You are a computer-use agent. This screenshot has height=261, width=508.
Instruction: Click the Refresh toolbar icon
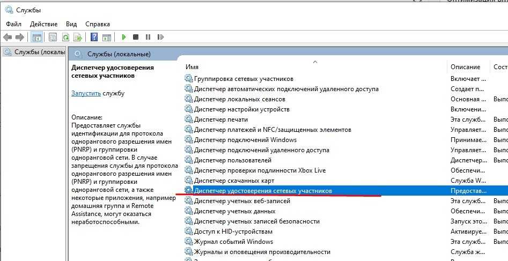[x=65, y=37]
